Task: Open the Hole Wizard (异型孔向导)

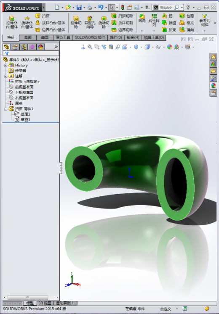Action: coord(90,23)
